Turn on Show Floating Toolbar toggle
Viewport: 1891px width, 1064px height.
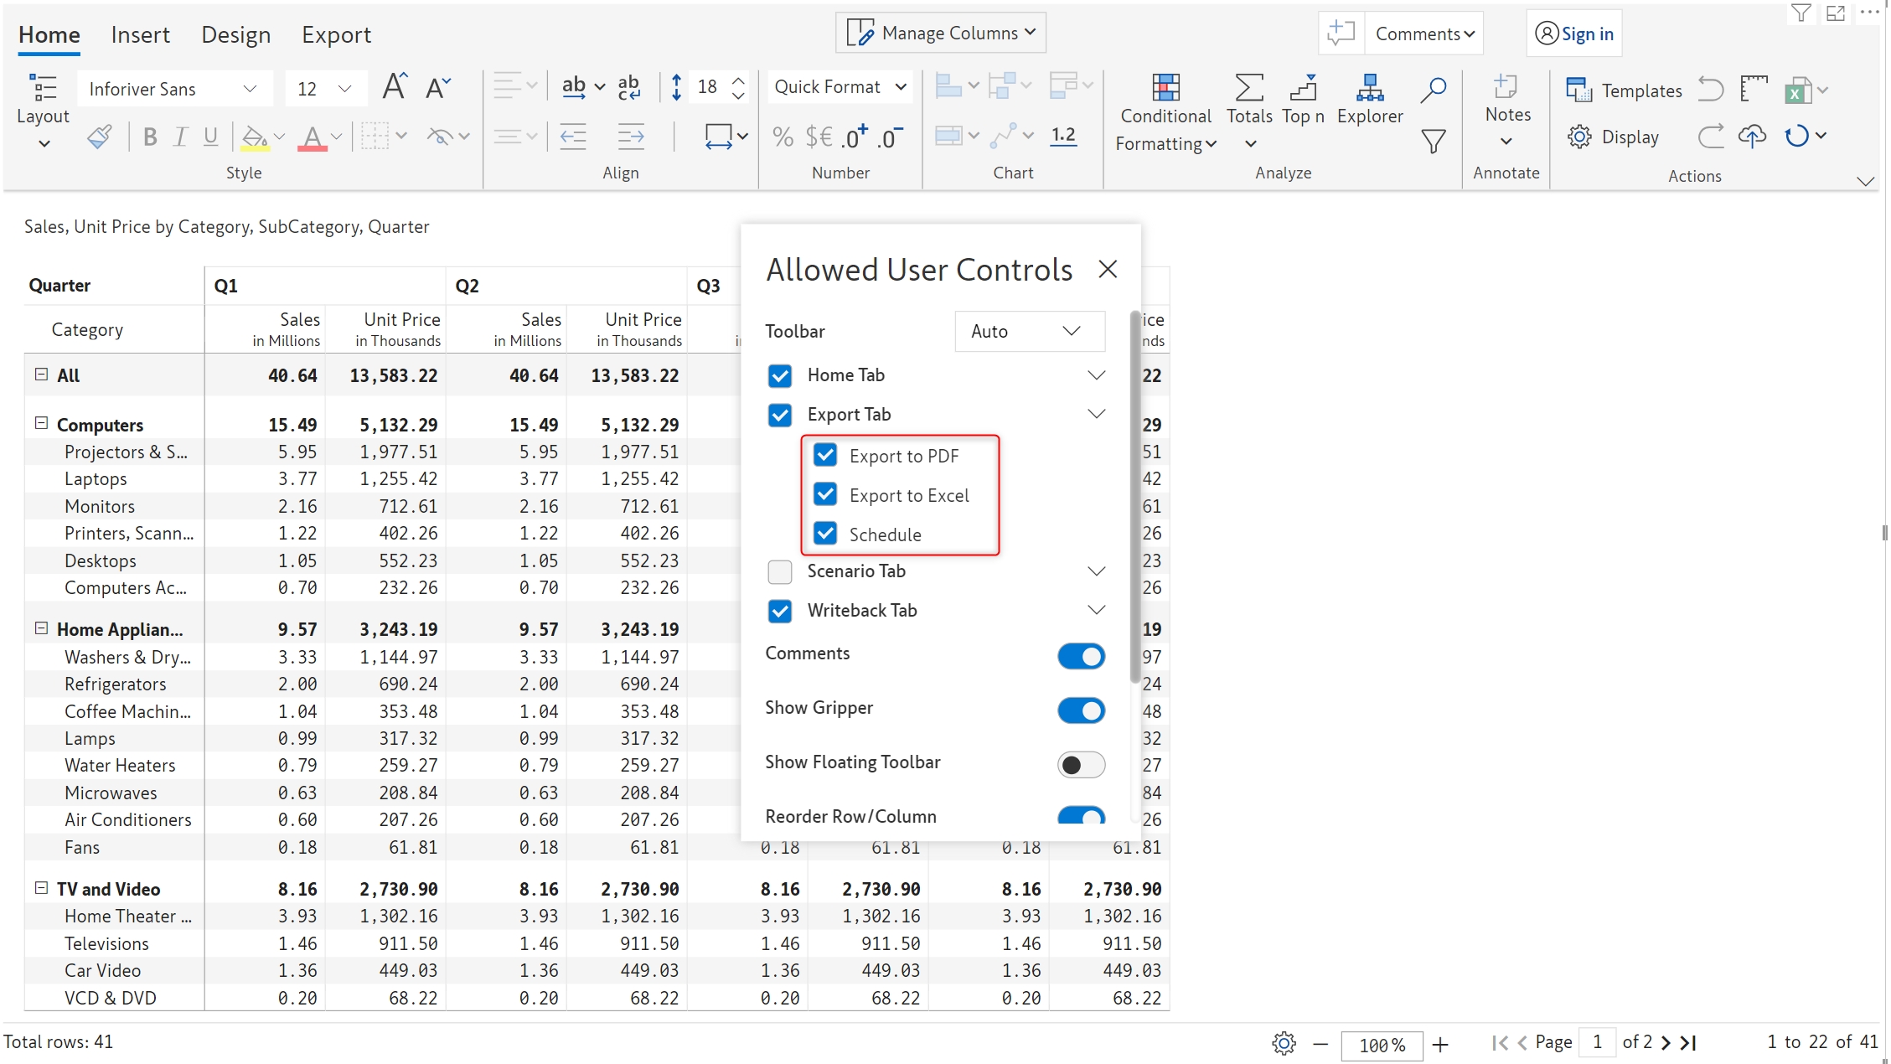point(1081,764)
